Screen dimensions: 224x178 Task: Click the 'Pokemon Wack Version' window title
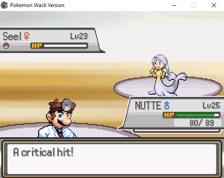click(x=37, y=5)
